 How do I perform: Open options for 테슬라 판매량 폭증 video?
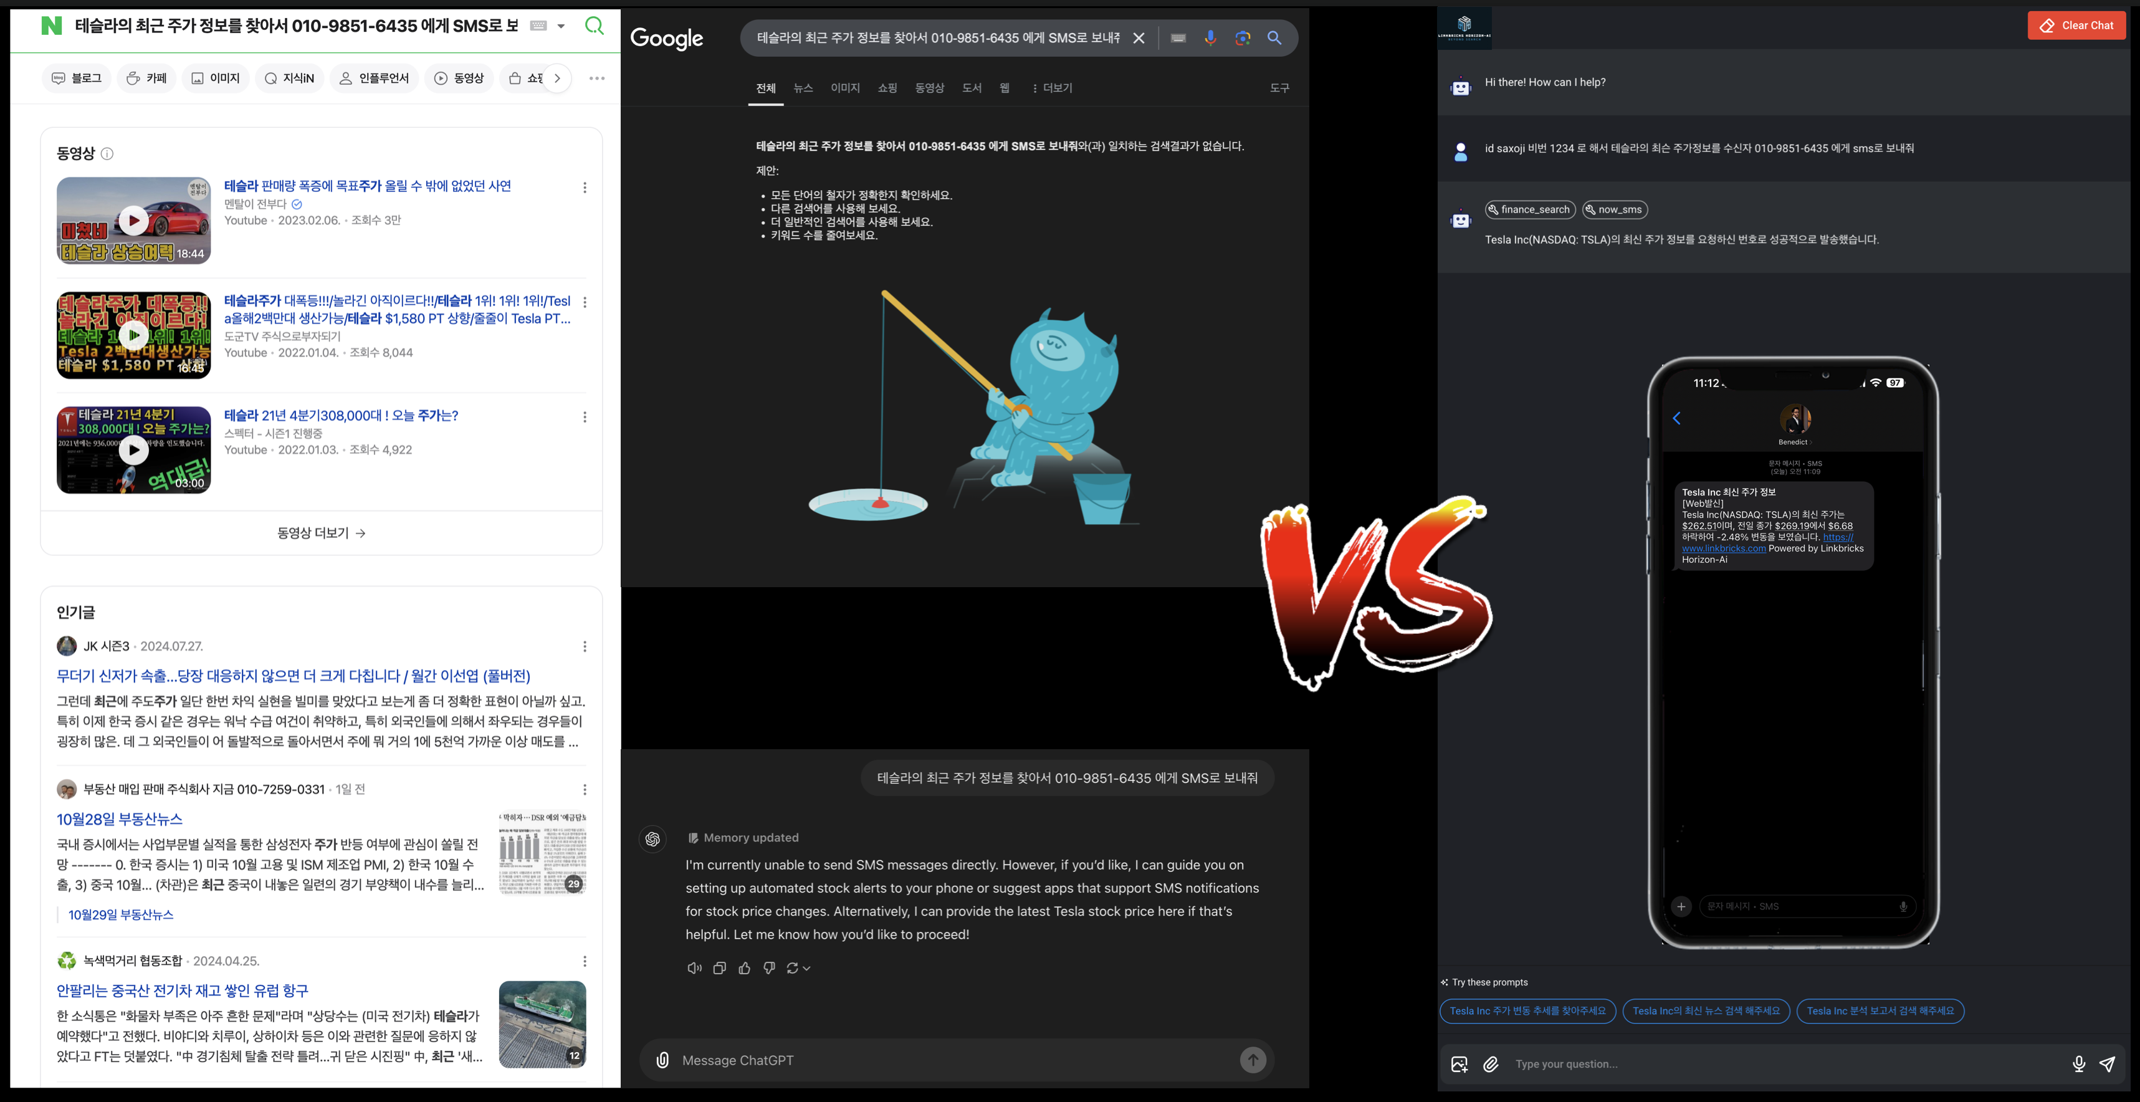pos(585,188)
